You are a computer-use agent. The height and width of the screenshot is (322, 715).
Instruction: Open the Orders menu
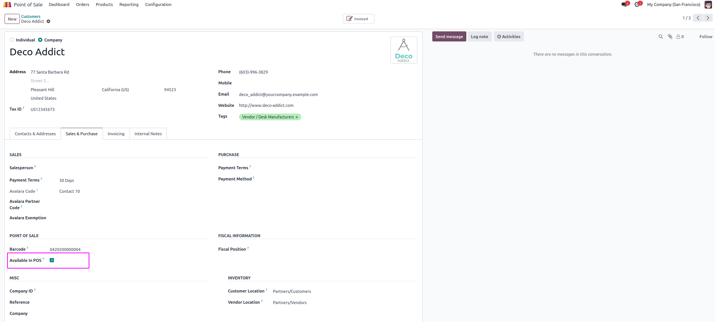(83, 4)
